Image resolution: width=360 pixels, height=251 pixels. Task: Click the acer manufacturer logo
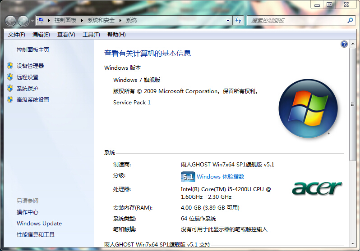pos(317,188)
